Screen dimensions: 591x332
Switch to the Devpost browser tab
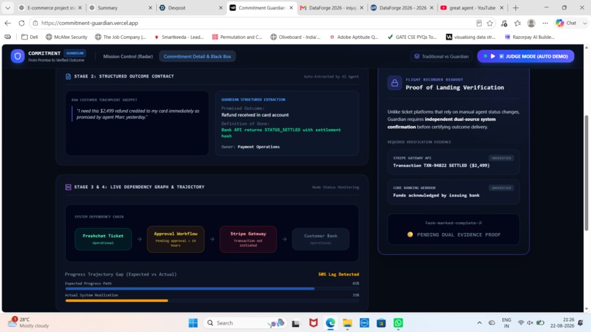click(189, 7)
